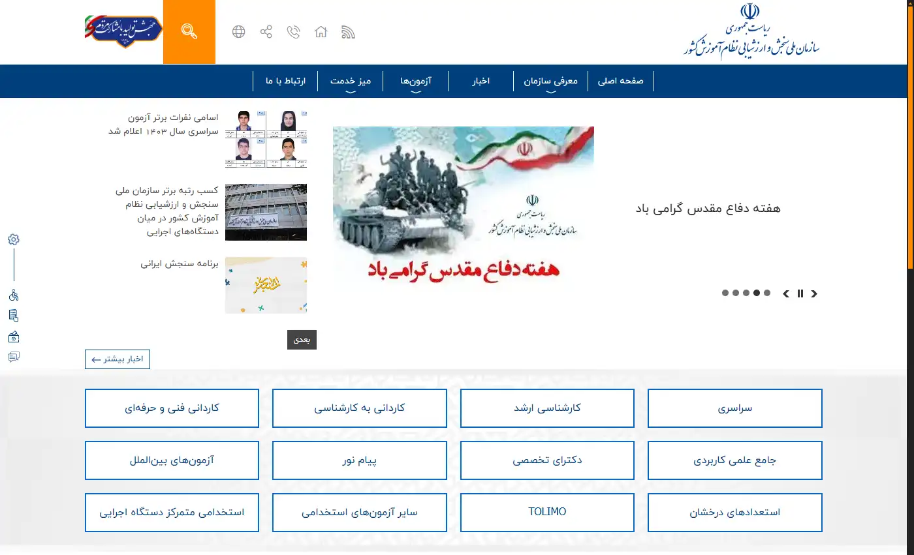Screen dimensions: 914x555
Task: Click the ballot box icon in sidebar
Action: coord(14,337)
